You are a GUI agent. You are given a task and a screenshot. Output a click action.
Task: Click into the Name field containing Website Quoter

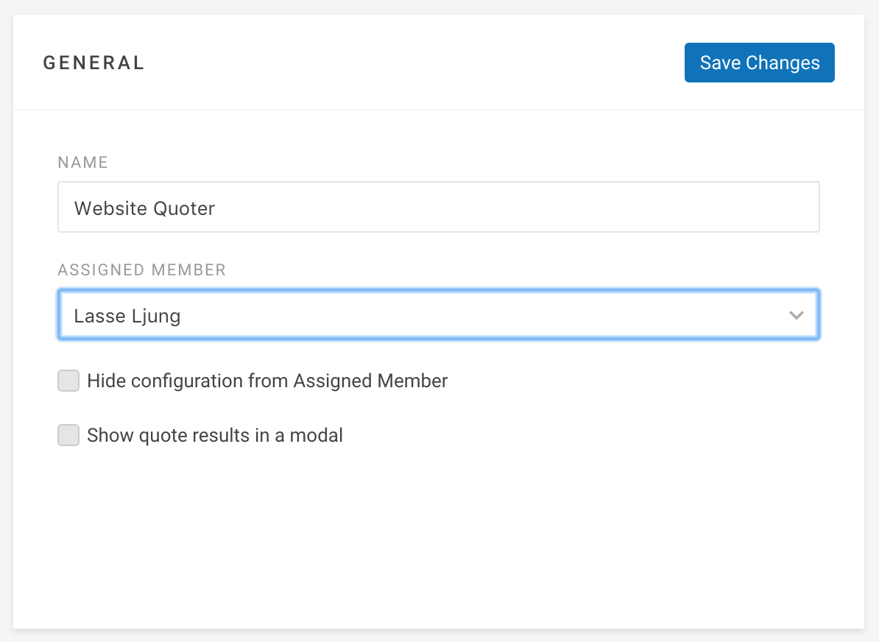pos(438,207)
